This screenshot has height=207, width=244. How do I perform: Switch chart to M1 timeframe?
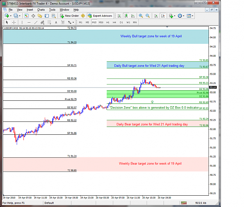click(x=80, y=22)
